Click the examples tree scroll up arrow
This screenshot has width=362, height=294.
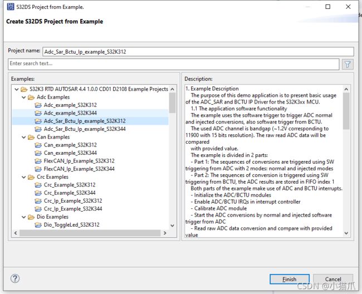click(172, 89)
